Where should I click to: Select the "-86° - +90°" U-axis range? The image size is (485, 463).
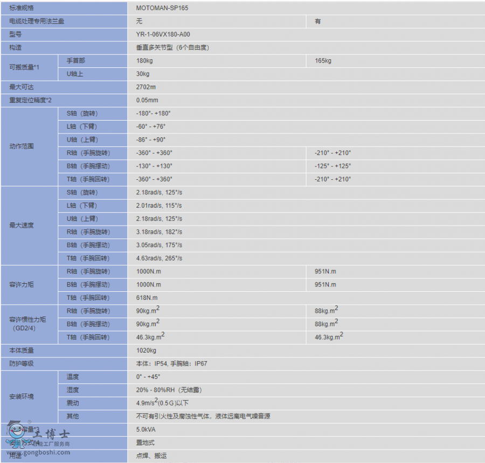[151, 139]
